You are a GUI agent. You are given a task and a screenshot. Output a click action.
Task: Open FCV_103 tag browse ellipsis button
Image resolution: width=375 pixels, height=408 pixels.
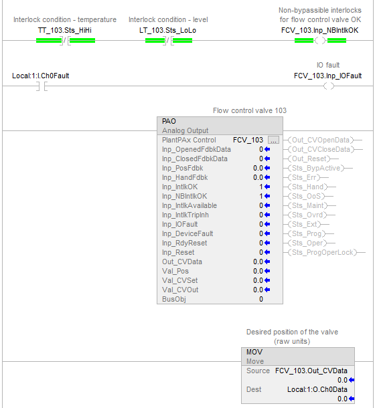point(274,140)
